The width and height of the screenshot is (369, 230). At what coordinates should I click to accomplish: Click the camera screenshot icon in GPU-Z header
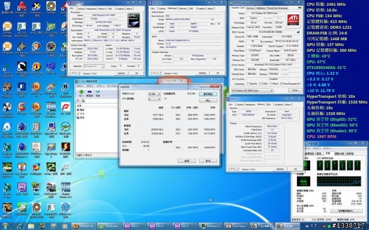point(300,7)
